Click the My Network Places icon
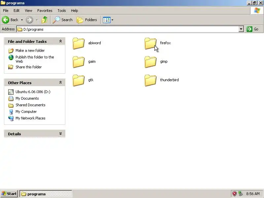The width and height of the screenshot is (264, 198). pos(11,118)
